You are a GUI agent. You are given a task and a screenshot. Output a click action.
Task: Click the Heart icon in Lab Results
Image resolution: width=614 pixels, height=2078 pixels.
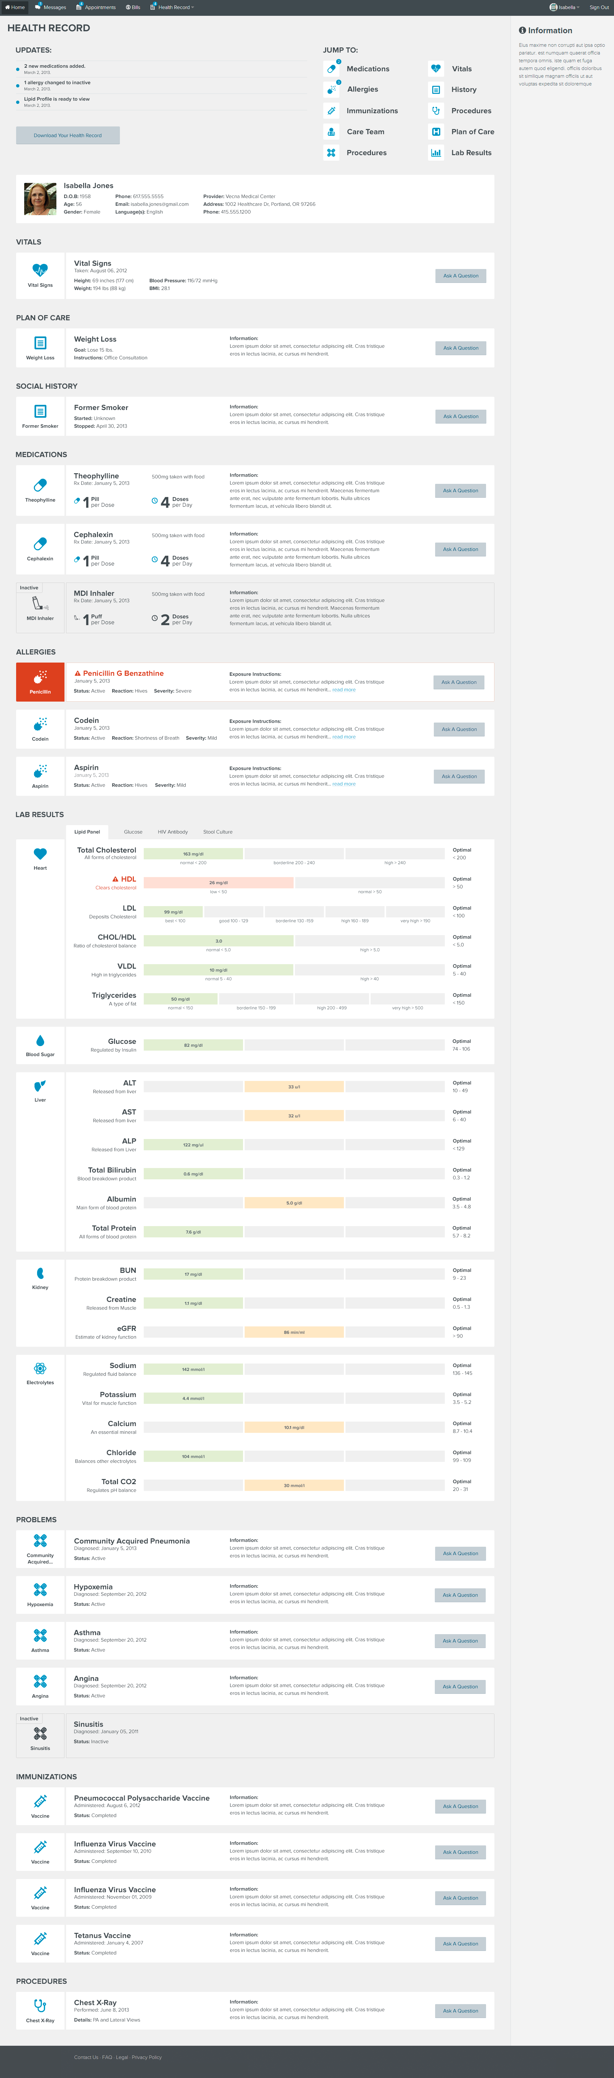click(40, 854)
